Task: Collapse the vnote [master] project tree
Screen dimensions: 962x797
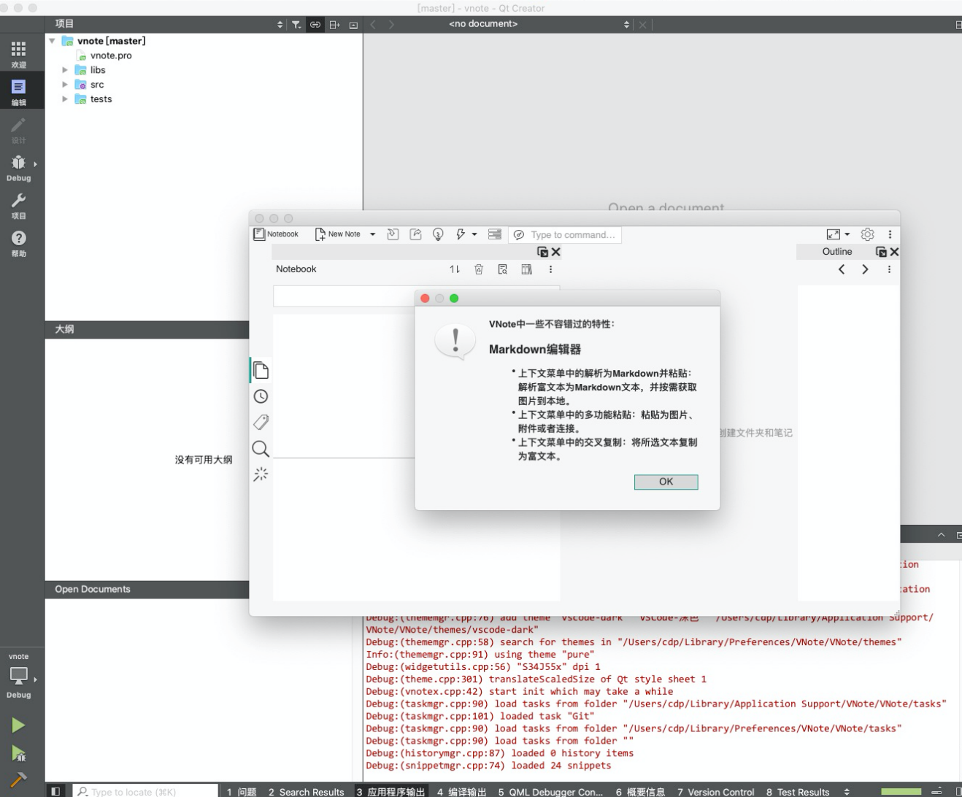Action: tap(52, 41)
